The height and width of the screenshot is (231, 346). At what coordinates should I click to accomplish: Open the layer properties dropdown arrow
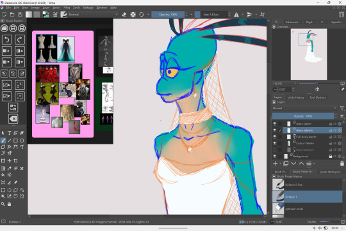click(314, 164)
